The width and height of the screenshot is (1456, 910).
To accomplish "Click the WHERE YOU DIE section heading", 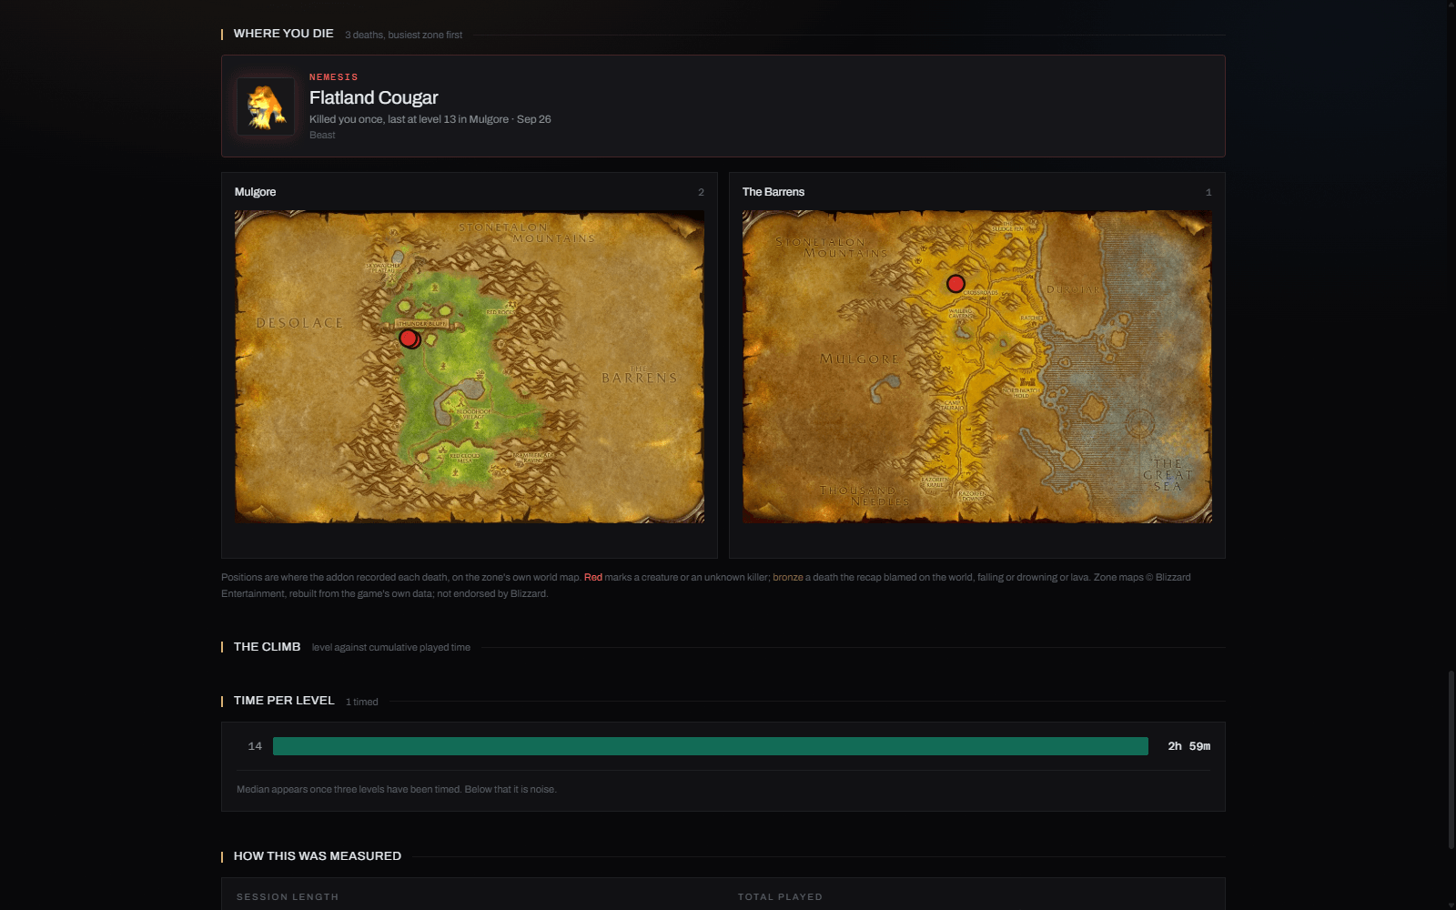I will 283,34.
